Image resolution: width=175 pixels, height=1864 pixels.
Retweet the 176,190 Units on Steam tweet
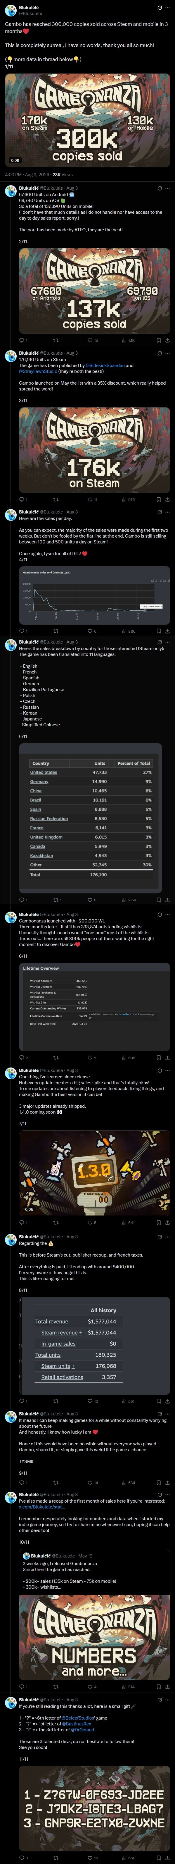[x=56, y=499]
